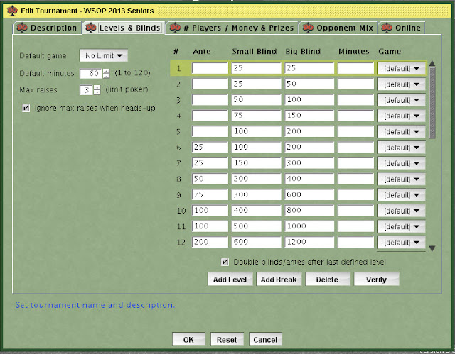455x354 pixels.
Task: Open Game dropdown for level 3
Action: 401,100
